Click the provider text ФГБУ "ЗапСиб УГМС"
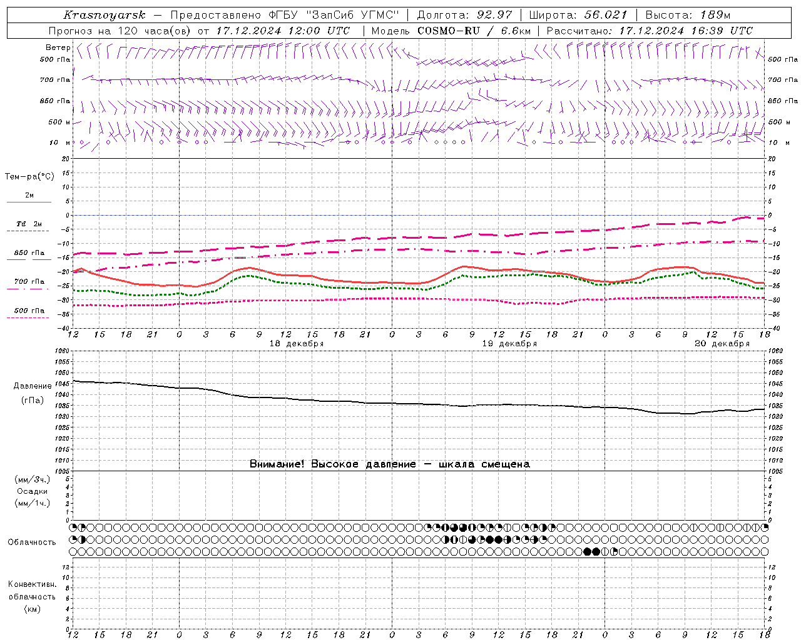This screenshot has height=640, width=801. point(334,15)
